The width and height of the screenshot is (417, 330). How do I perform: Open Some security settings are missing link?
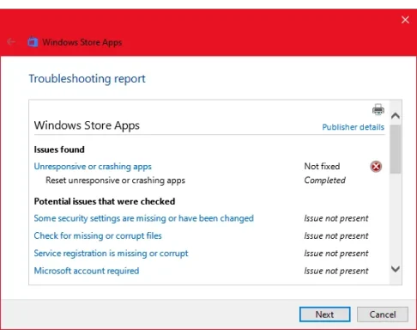click(x=143, y=218)
